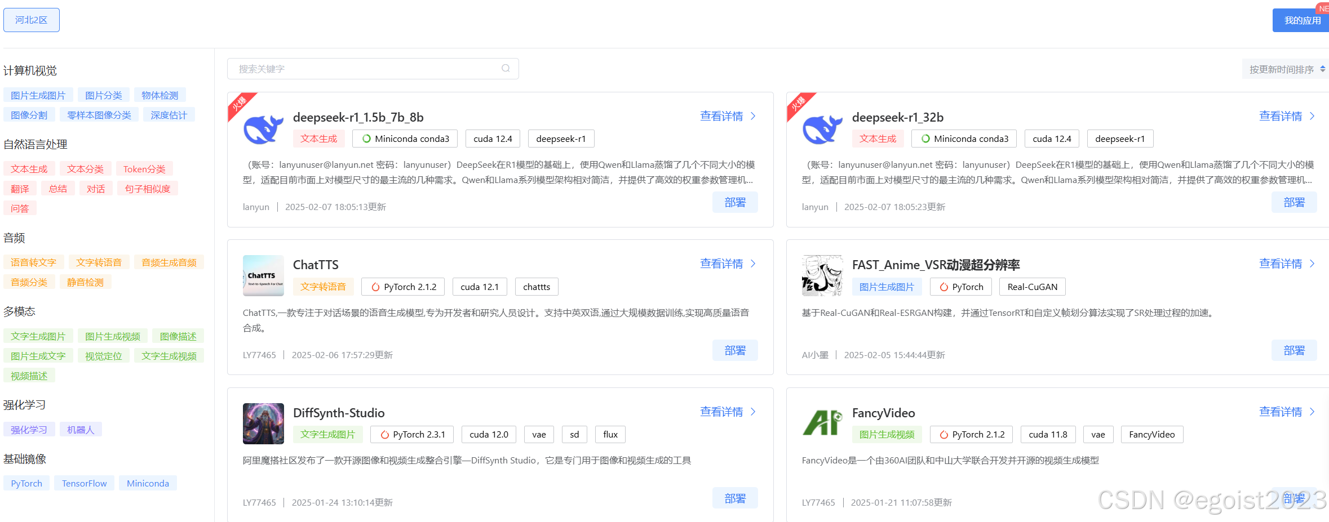Click the Miniconda conda3 icon on deepseek-r1 card

tap(366, 139)
